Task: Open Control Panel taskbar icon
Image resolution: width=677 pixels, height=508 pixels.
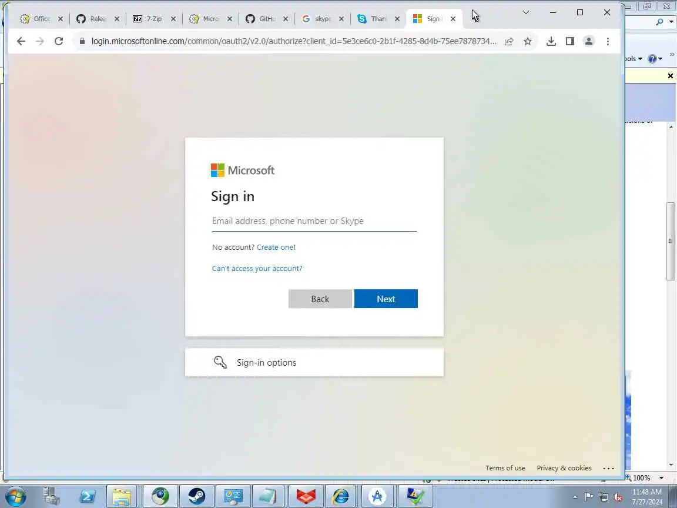Action: click(233, 496)
